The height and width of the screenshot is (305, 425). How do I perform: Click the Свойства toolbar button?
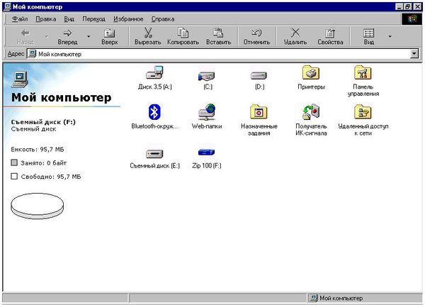coord(330,36)
